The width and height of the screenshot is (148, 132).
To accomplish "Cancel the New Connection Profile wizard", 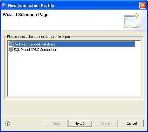I will 132,123.
